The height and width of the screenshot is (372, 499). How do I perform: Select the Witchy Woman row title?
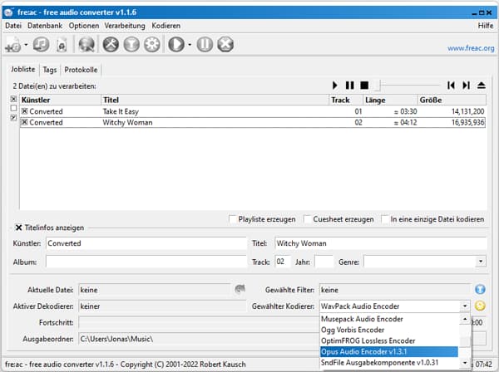pyautogui.click(x=127, y=123)
